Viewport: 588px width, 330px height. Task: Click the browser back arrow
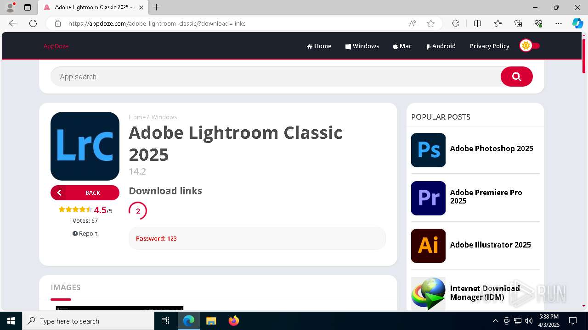13,23
